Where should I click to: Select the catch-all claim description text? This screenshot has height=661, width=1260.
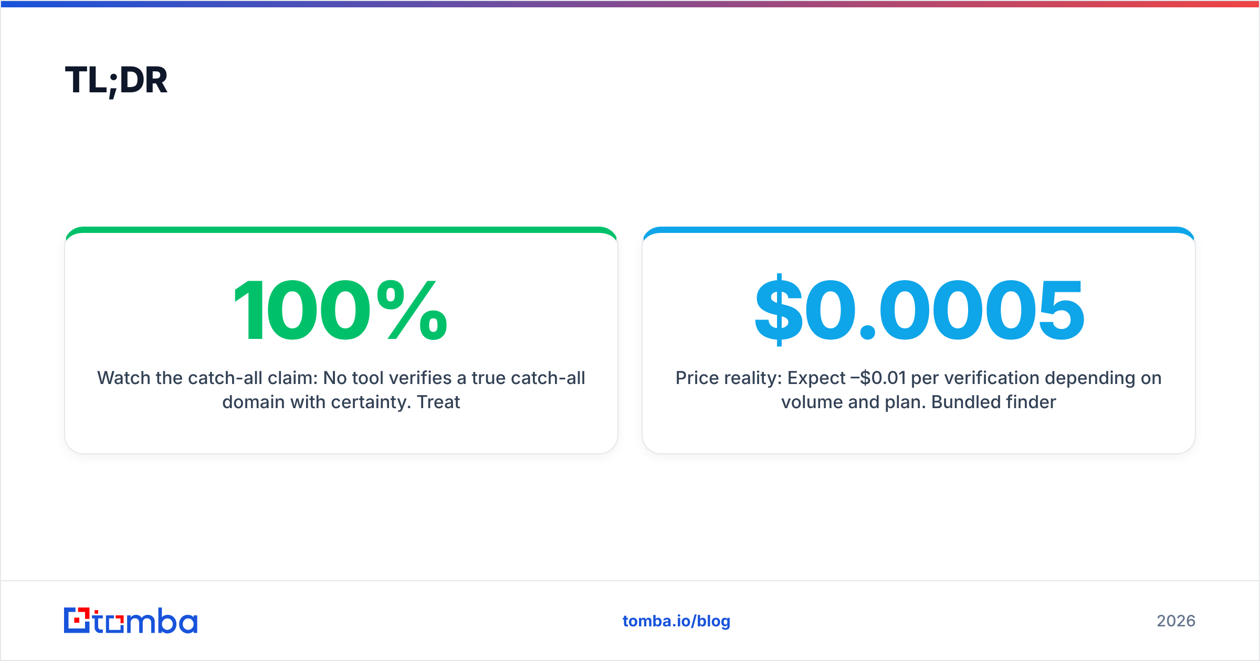coord(341,390)
